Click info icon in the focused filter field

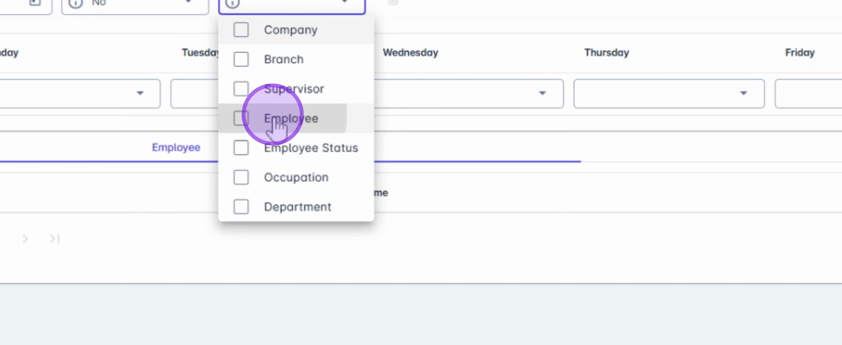232,3
